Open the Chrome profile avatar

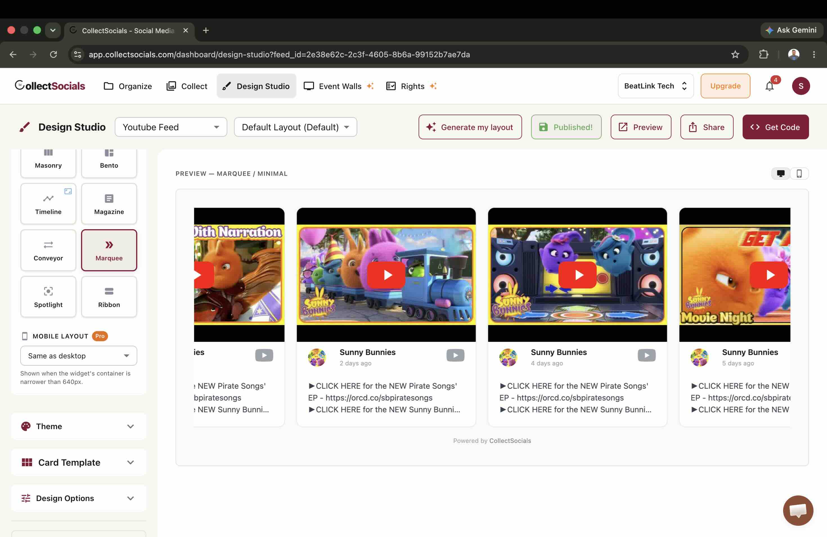793,54
